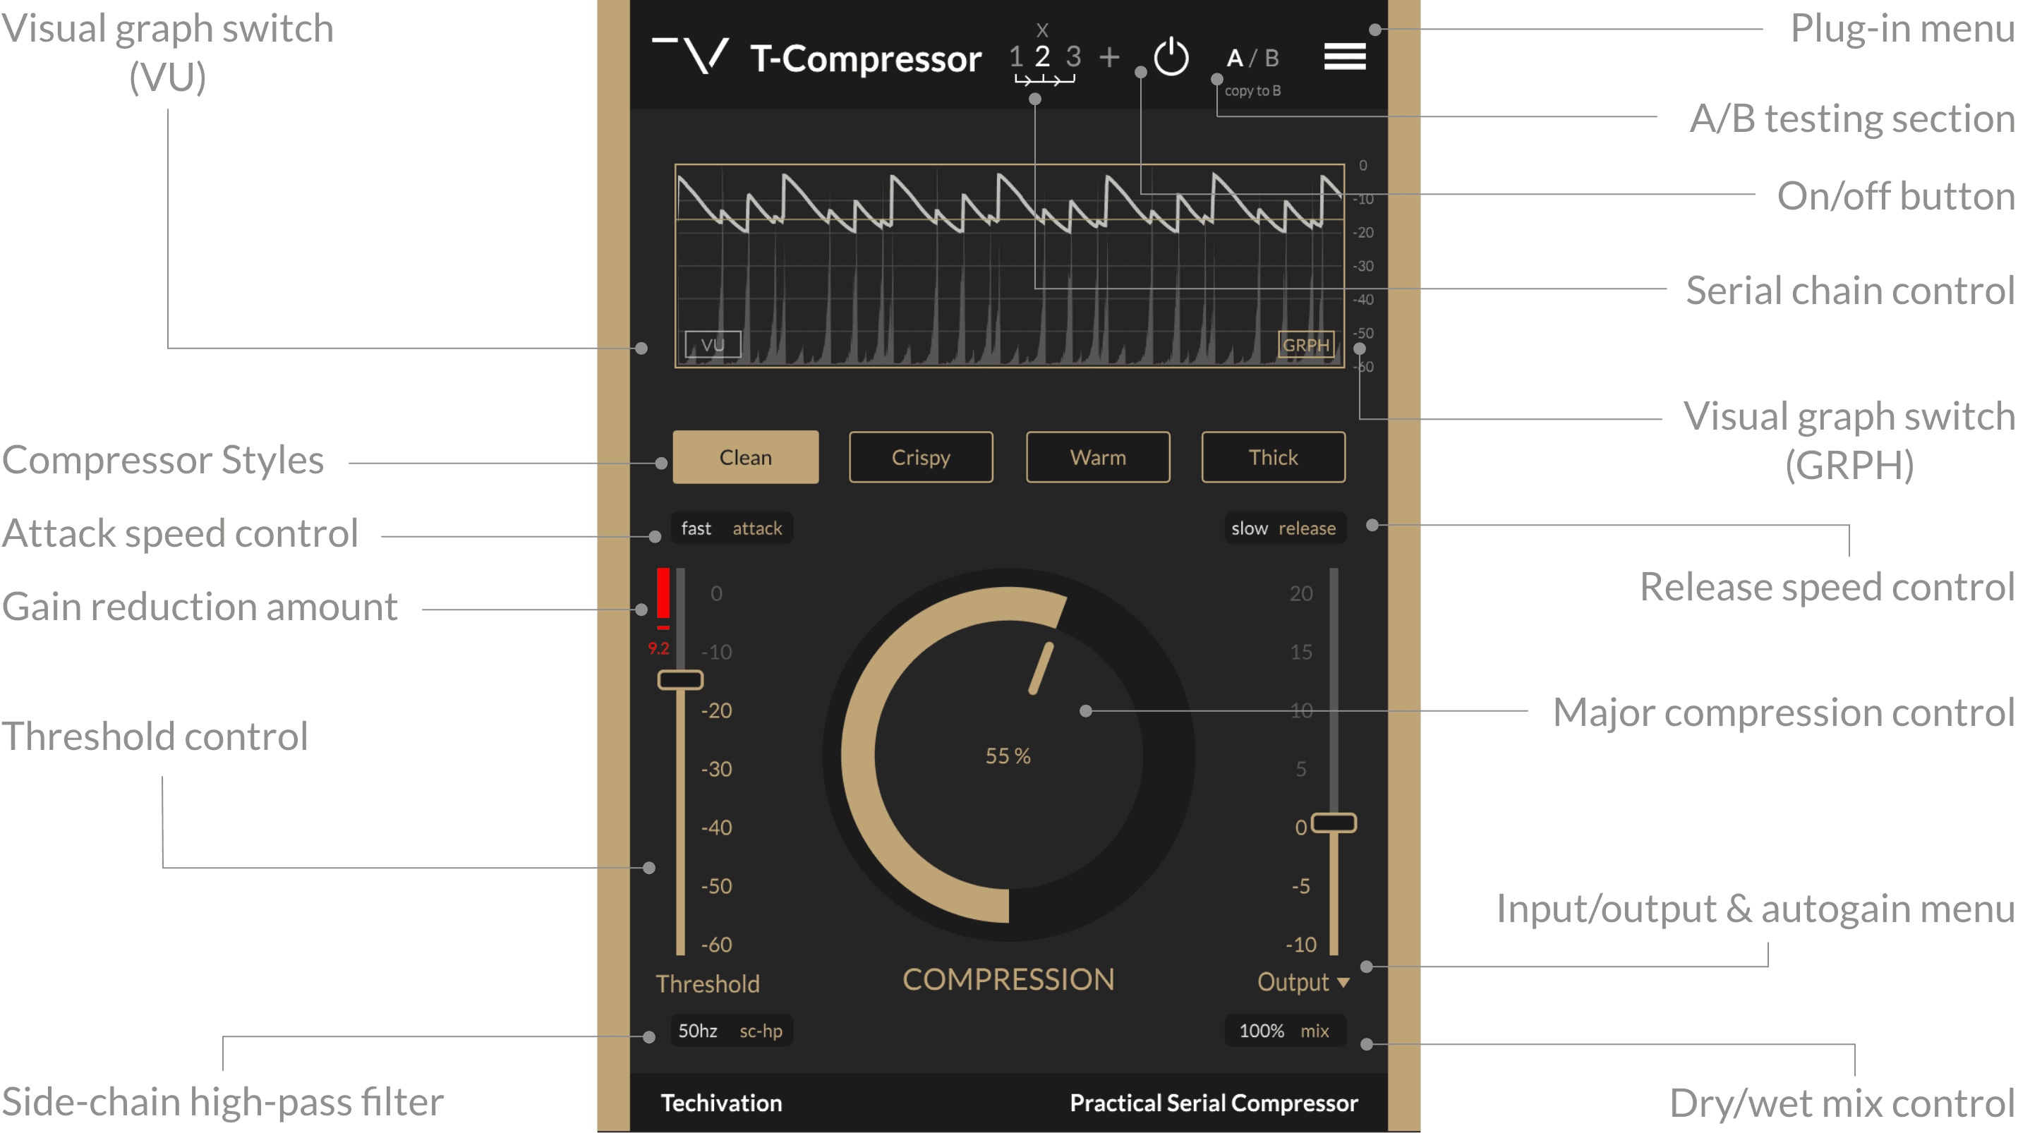This screenshot has height=1133, width=2018.
Task: Select the Clean compressor style
Action: point(746,457)
